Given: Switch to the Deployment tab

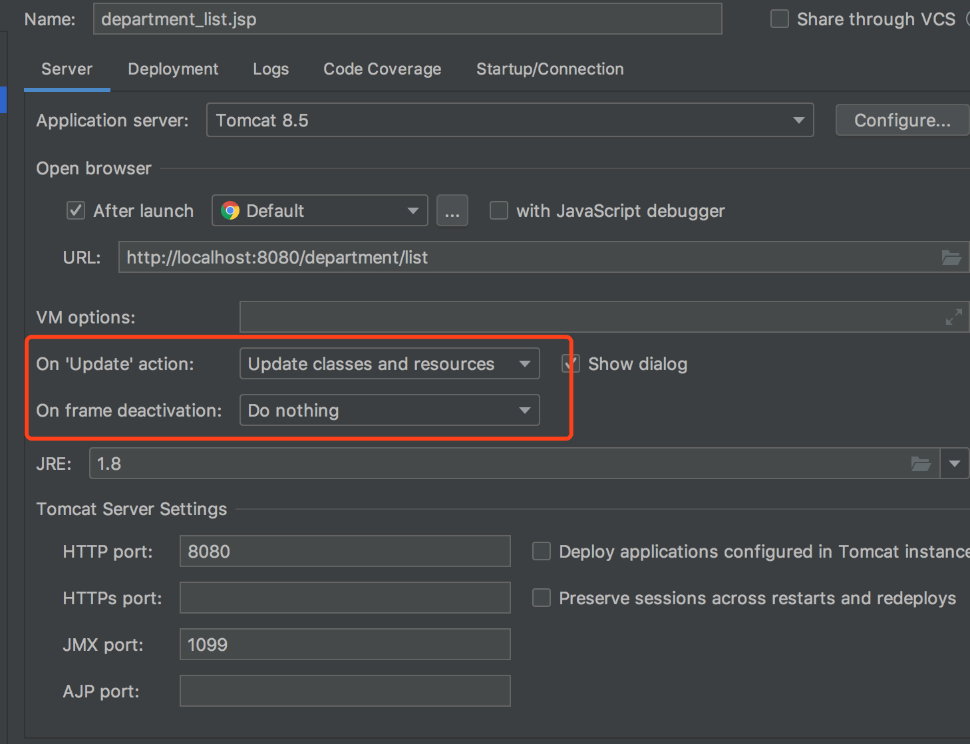Looking at the screenshot, I should (173, 69).
